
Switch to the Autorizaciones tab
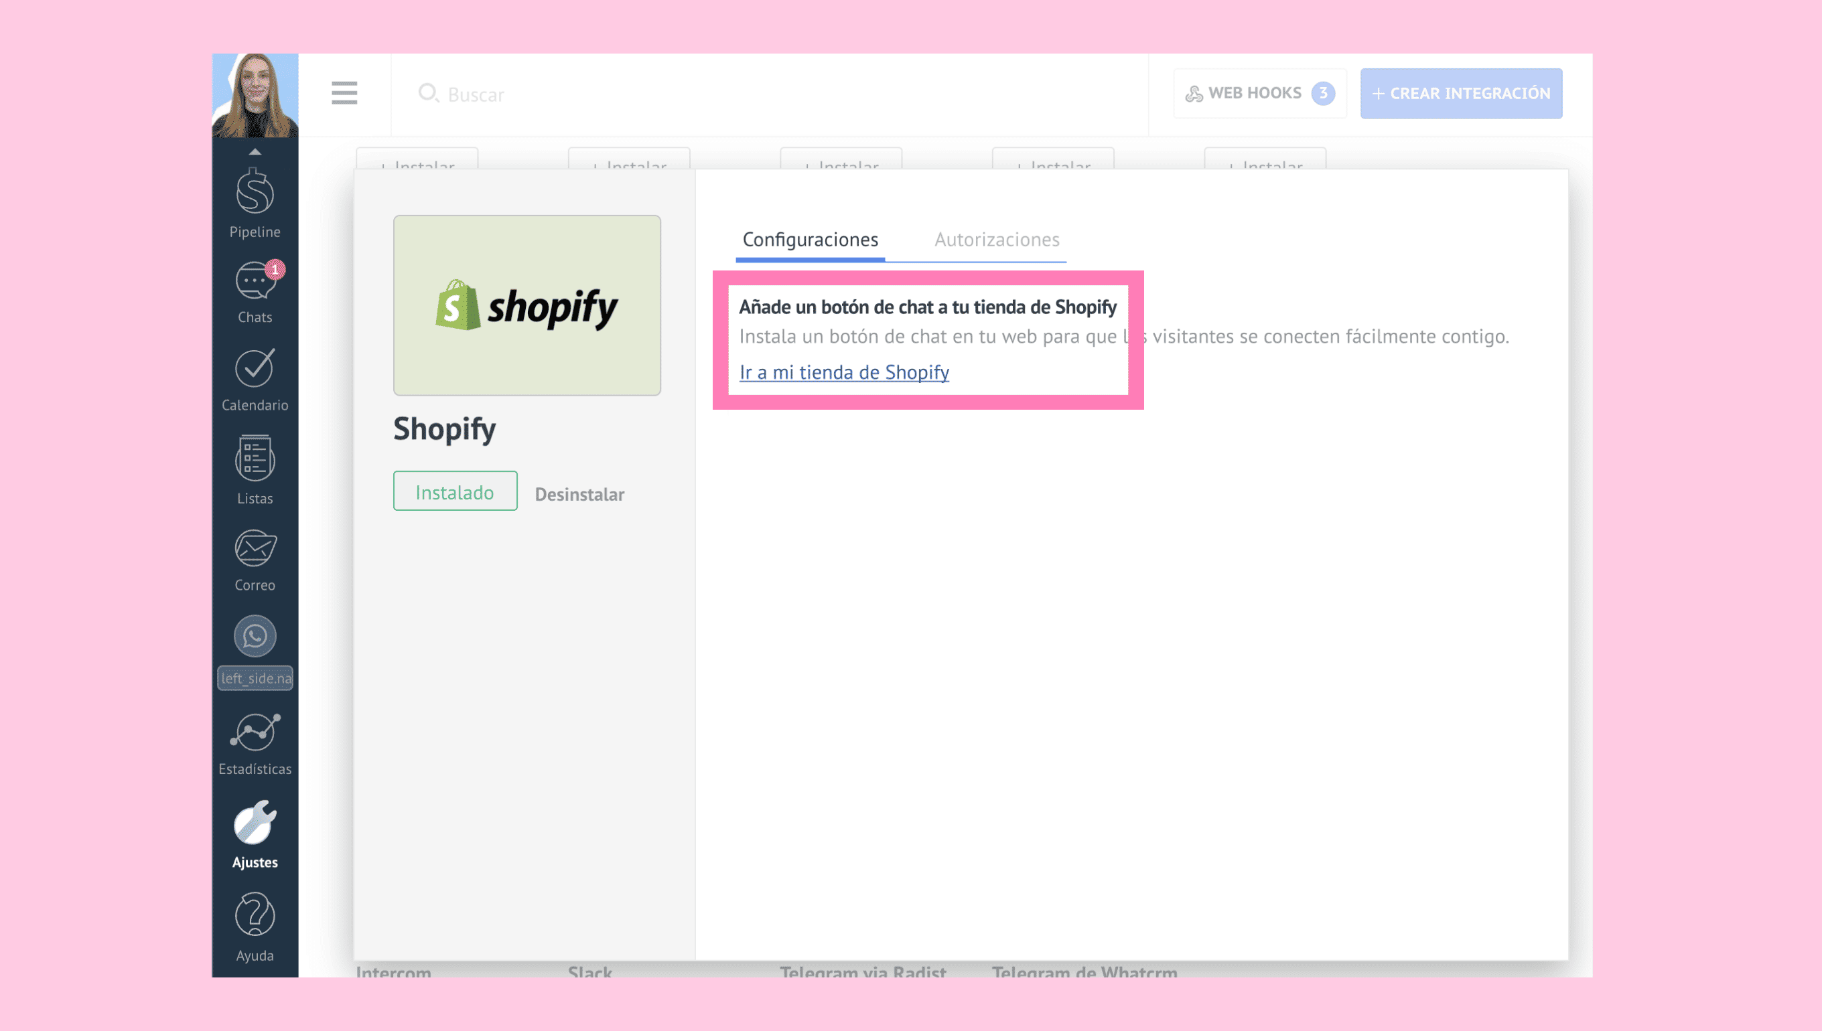[997, 240]
